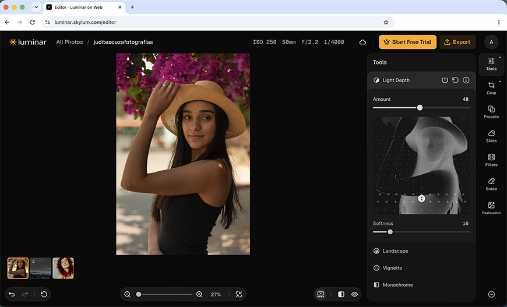
Task: Toggle the Light Depth power button
Action: [x=445, y=80]
